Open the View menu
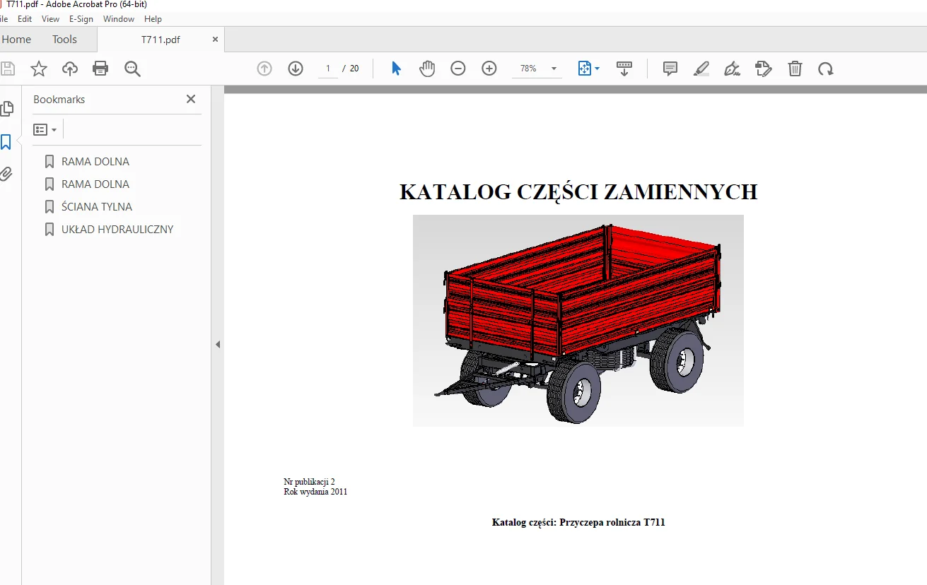The width and height of the screenshot is (927, 585). point(51,19)
